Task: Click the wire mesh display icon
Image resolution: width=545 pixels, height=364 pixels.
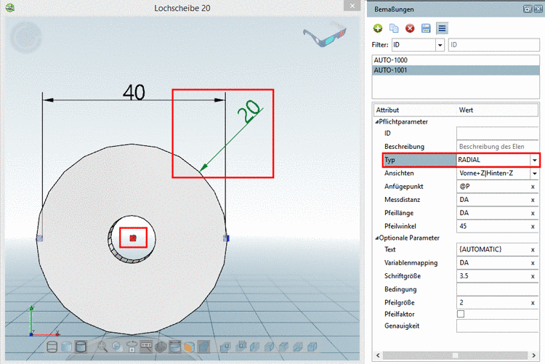Action: (161, 347)
